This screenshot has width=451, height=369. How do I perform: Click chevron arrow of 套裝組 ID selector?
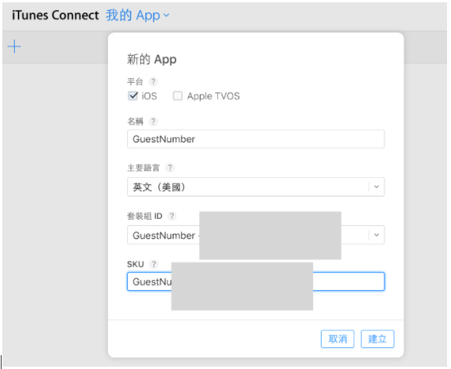coord(377,235)
